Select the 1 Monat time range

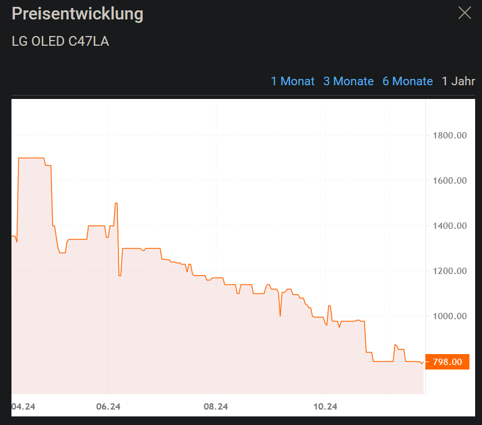293,81
